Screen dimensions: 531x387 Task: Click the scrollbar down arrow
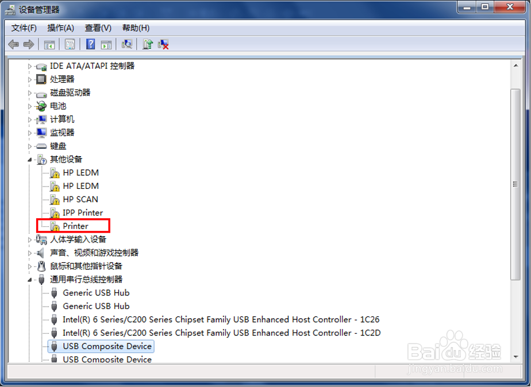pyautogui.click(x=515, y=357)
